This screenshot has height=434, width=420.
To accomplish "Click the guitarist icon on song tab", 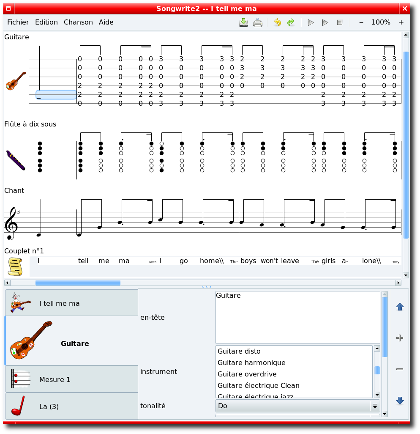I will pyautogui.click(x=20, y=303).
